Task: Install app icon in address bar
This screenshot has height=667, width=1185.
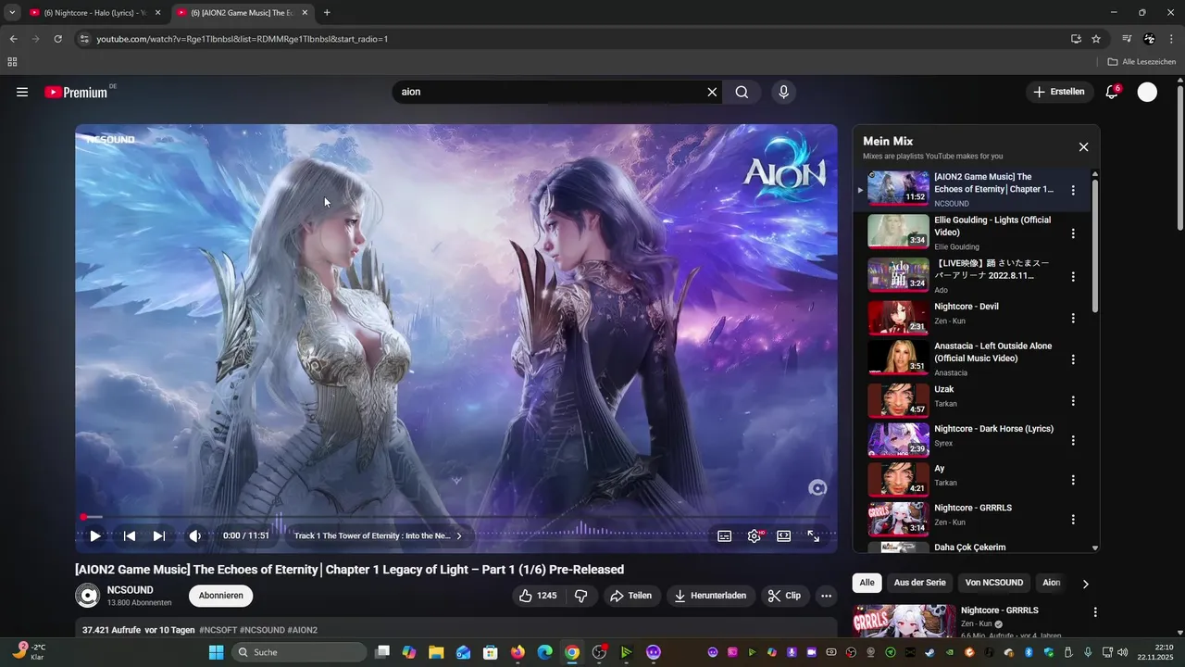Action: coord(1076,39)
